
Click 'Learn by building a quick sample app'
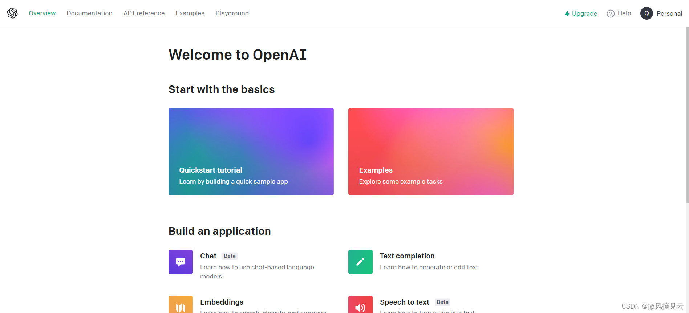point(234,181)
